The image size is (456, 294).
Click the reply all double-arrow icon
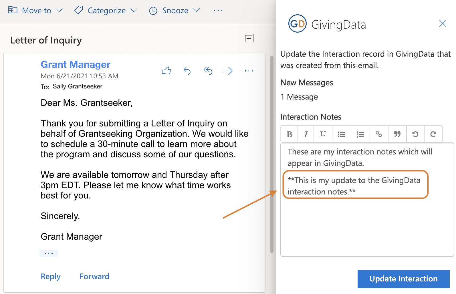point(208,71)
